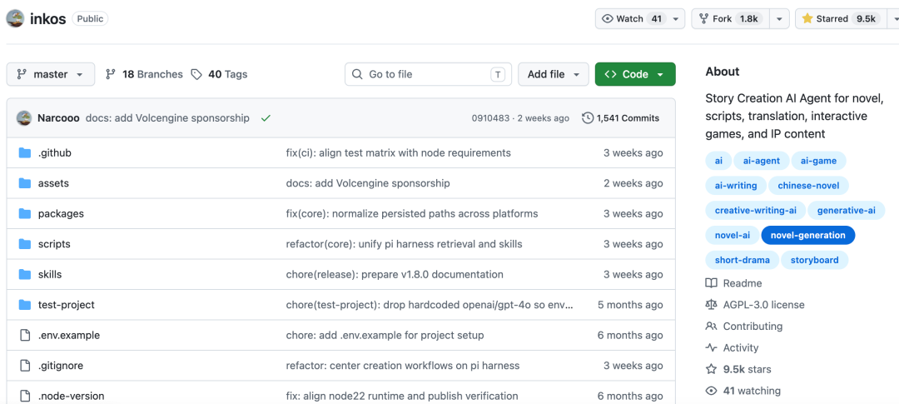Select the novel-ai topic tag
899x404 pixels.
pyautogui.click(x=733, y=235)
